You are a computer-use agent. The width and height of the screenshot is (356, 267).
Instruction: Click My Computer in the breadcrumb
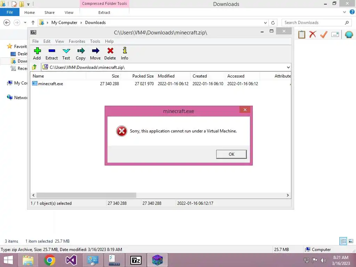tap(64, 23)
